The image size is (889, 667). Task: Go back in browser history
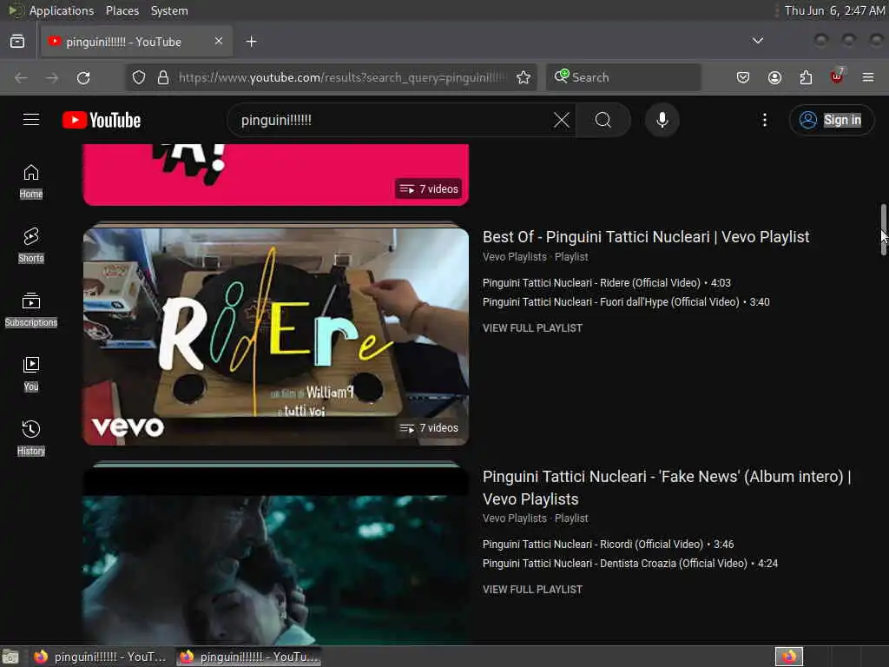(21, 77)
